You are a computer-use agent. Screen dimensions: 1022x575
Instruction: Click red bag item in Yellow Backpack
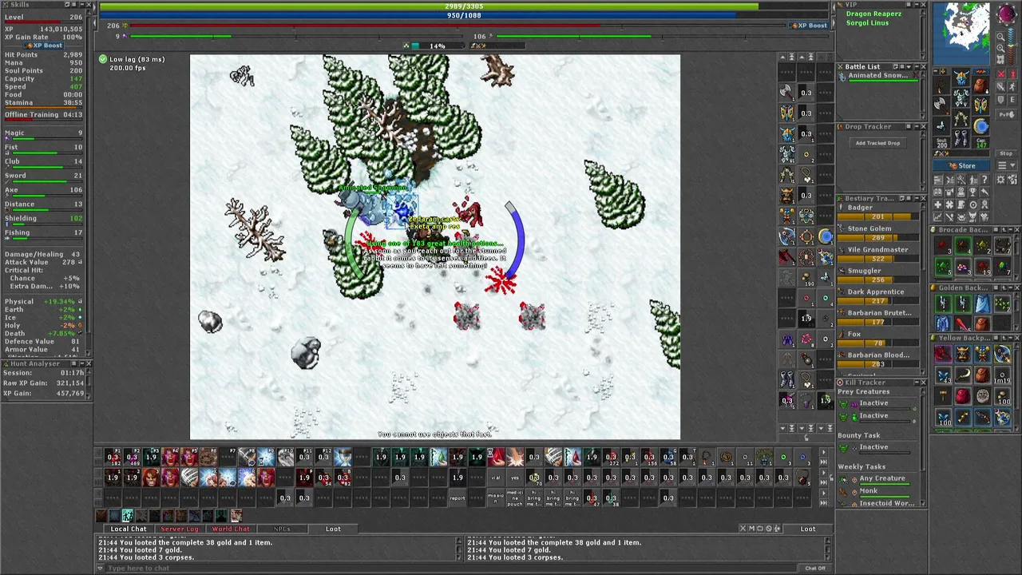pos(963,396)
